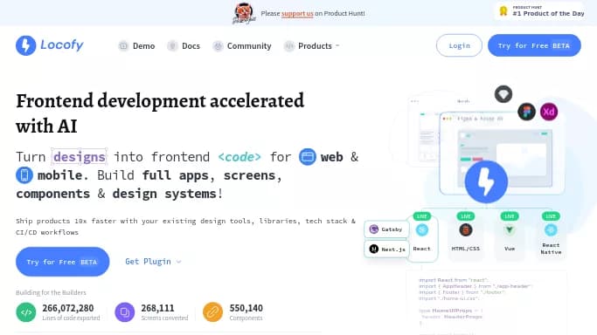This screenshot has height=335, width=597.
Task: Click the design window mockup thumbnail
Action: pos(502,153)
